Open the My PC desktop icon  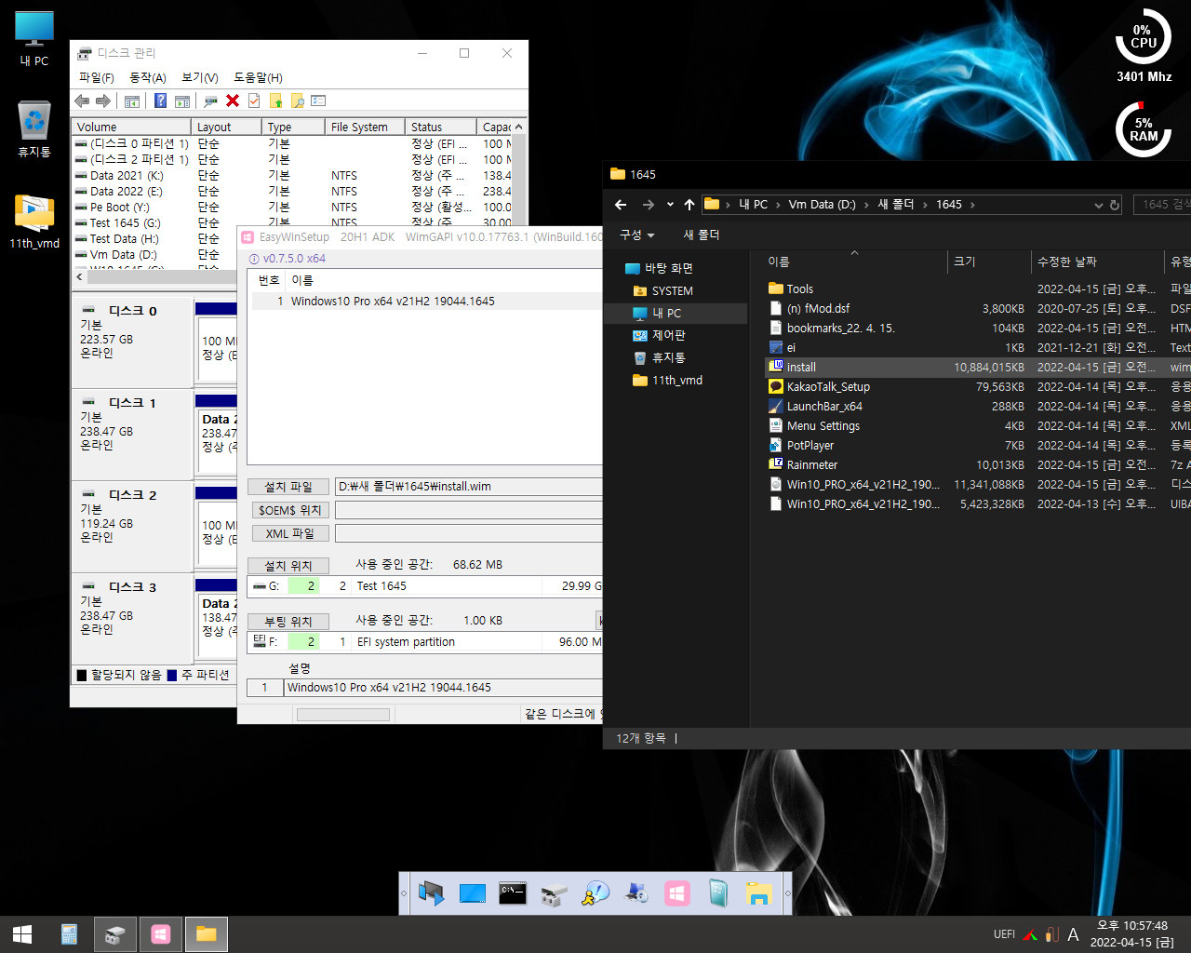coord(34,39)
